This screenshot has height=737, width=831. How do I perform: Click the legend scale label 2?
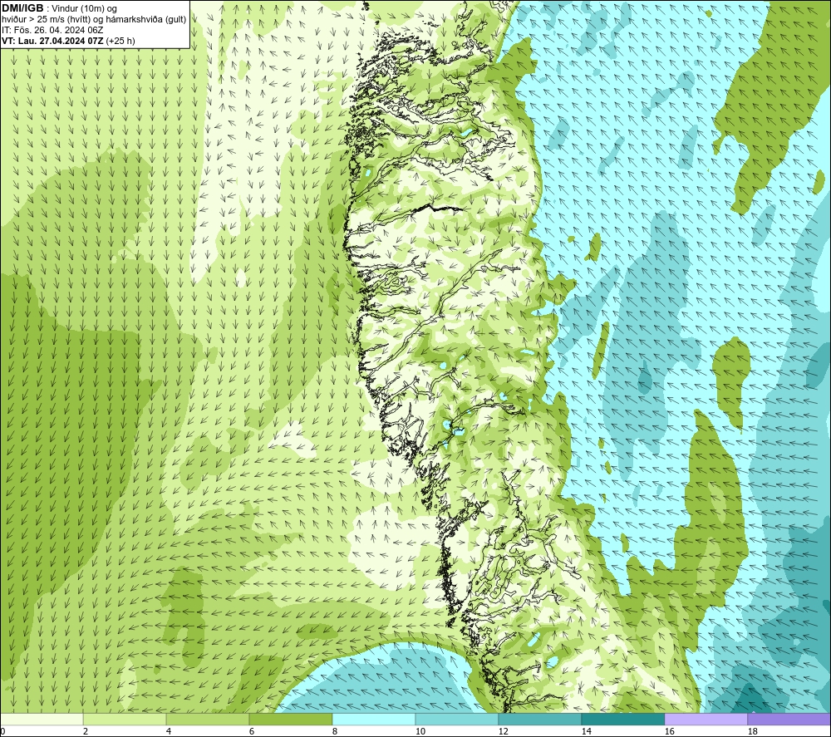tap(86, 732)
